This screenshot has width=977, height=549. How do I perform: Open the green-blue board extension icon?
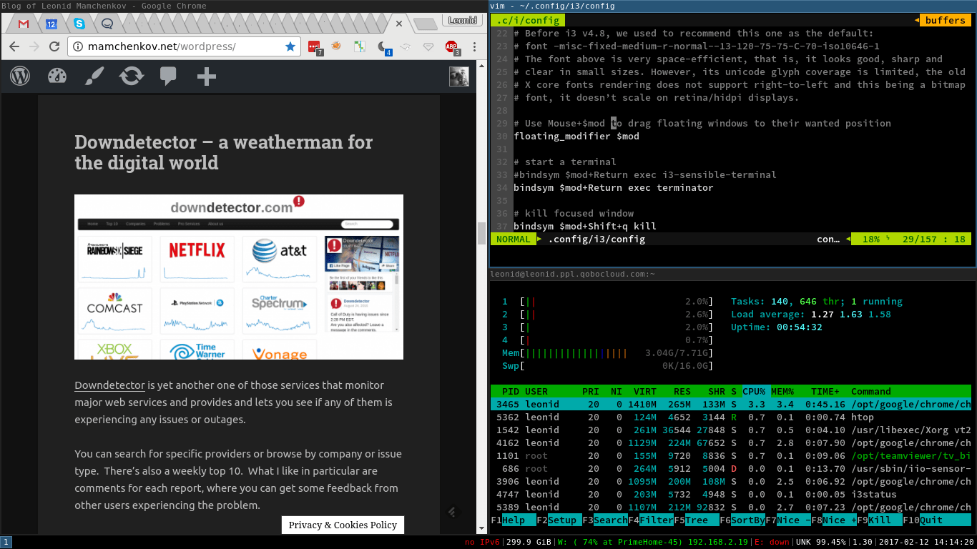360,46
